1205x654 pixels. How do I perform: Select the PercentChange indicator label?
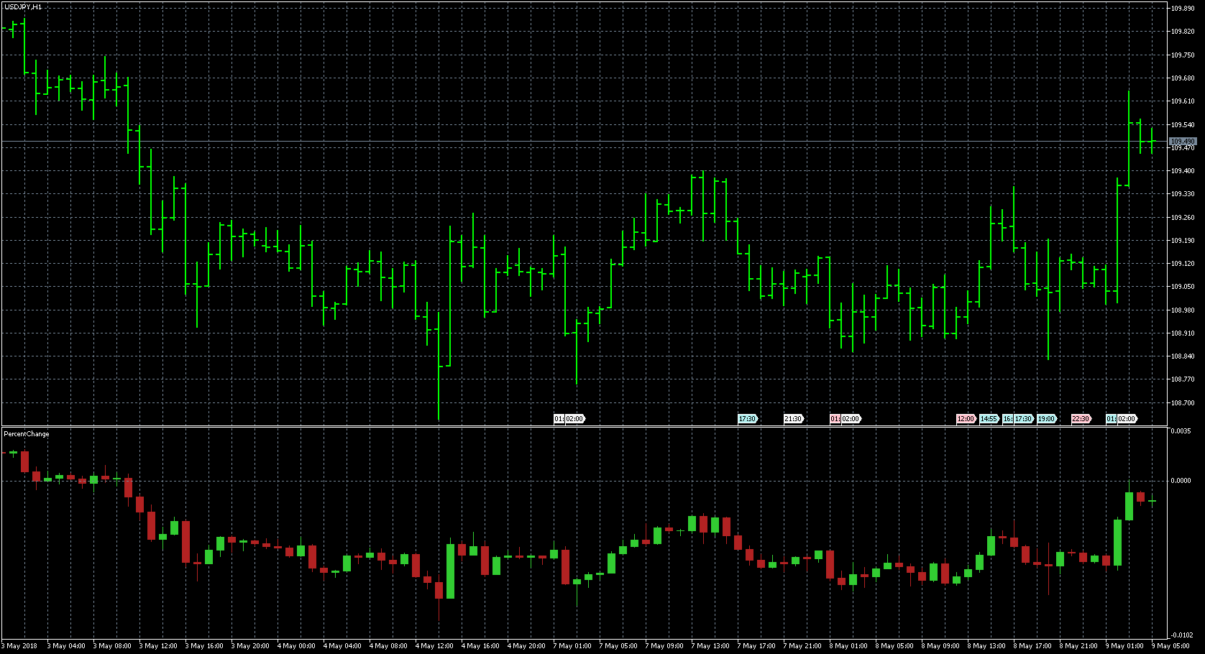click(x=27, y=434)
